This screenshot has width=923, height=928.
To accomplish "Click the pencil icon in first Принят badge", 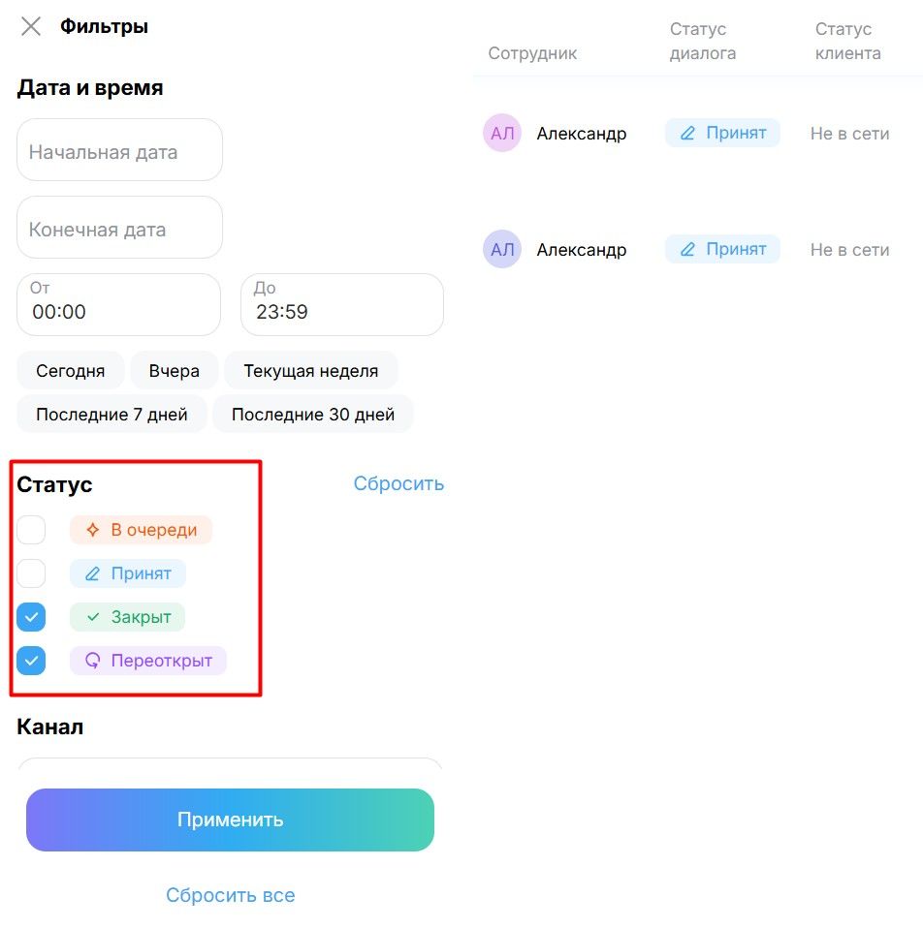I will tap(688, 134).
